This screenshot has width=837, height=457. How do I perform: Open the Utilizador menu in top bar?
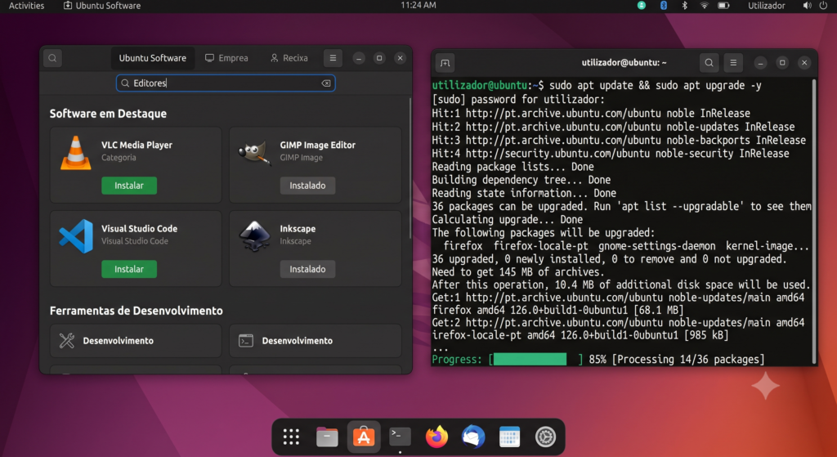766,6
